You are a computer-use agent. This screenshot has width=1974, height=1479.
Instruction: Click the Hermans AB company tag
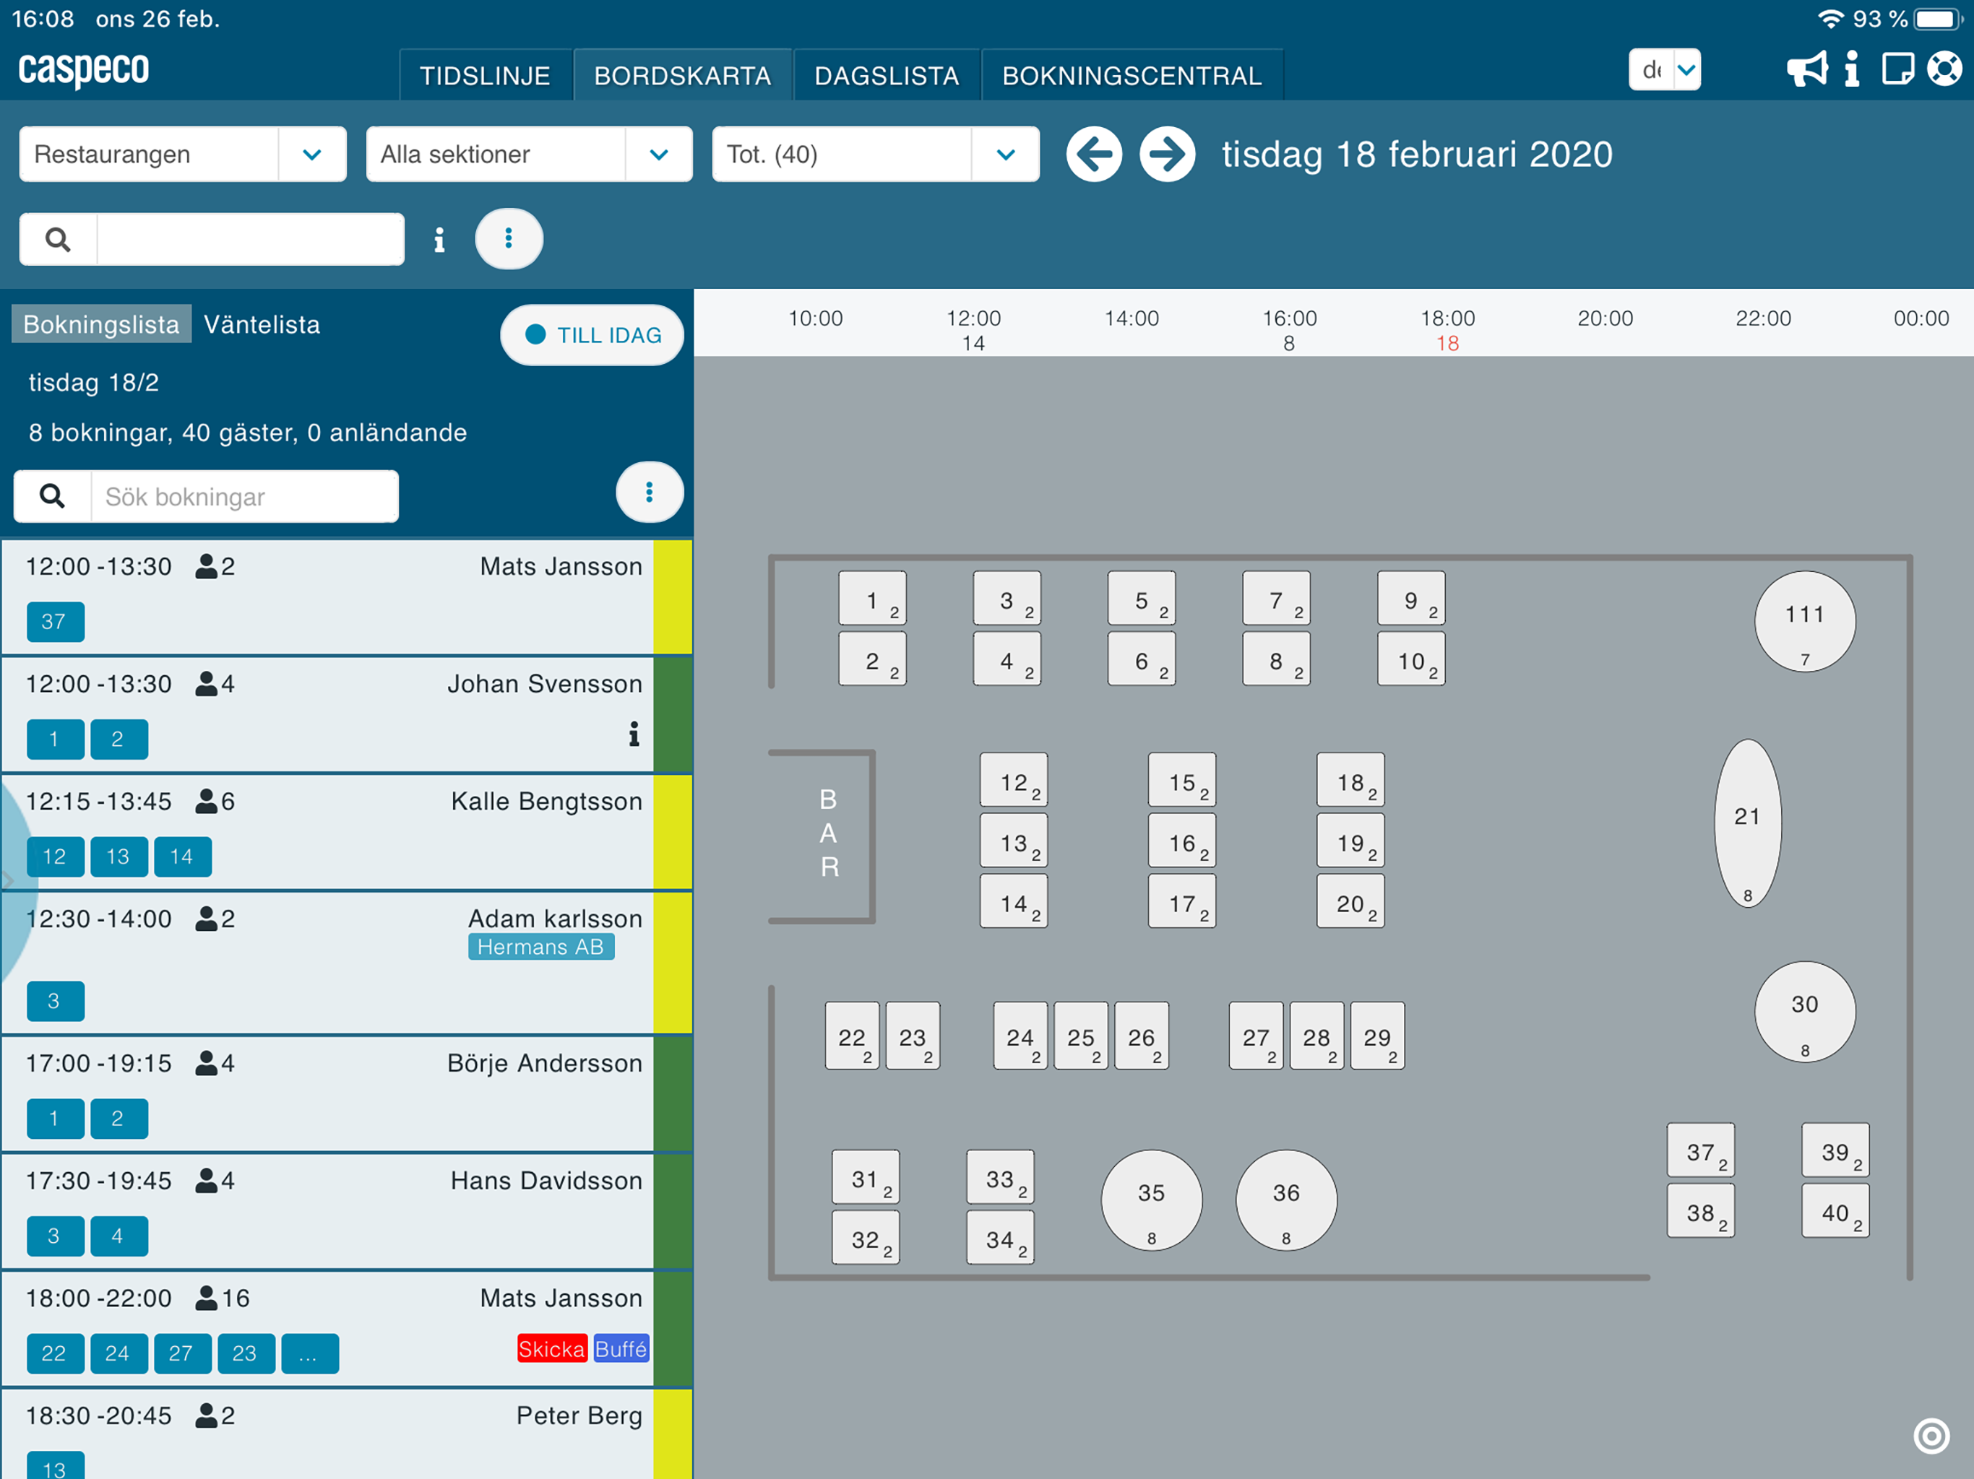tap(540, 947)
